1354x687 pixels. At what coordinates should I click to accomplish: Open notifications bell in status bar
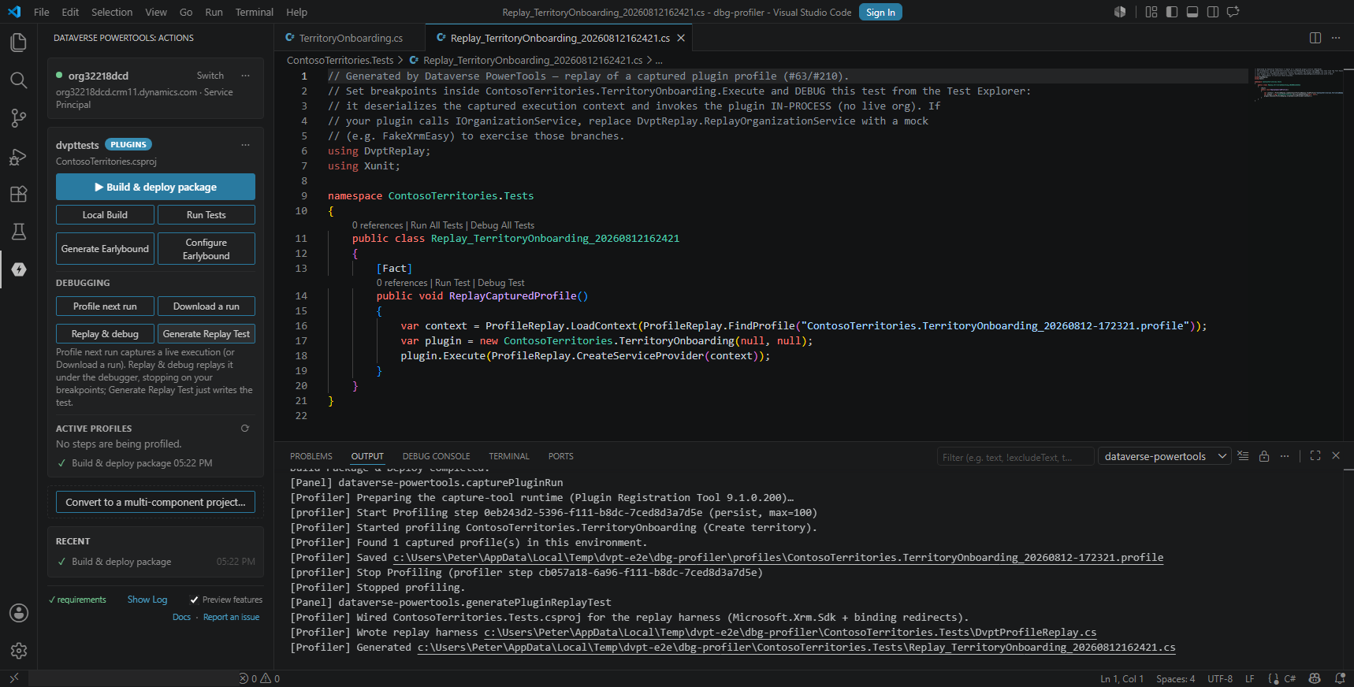[1340, 678]
